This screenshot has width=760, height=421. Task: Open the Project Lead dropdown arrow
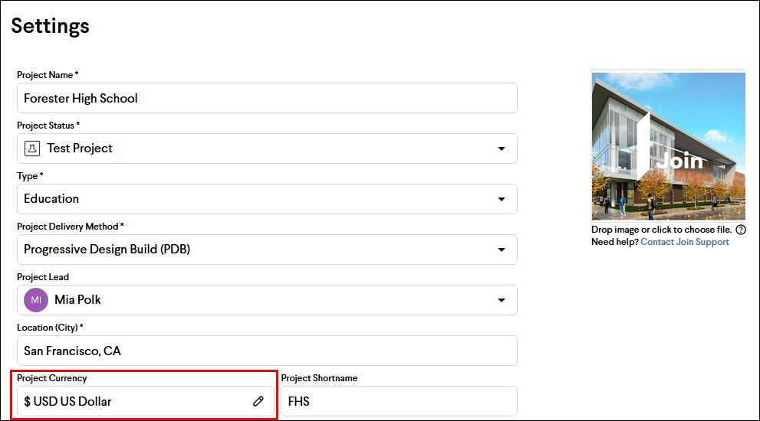pyautogui.click(x=502, y=300)
